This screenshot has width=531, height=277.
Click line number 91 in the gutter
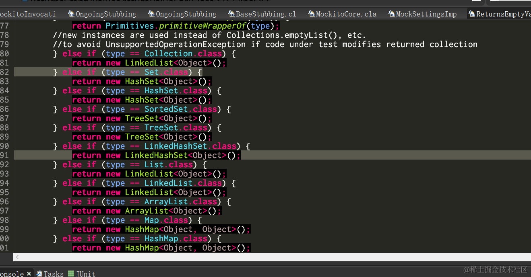point(4,155)
